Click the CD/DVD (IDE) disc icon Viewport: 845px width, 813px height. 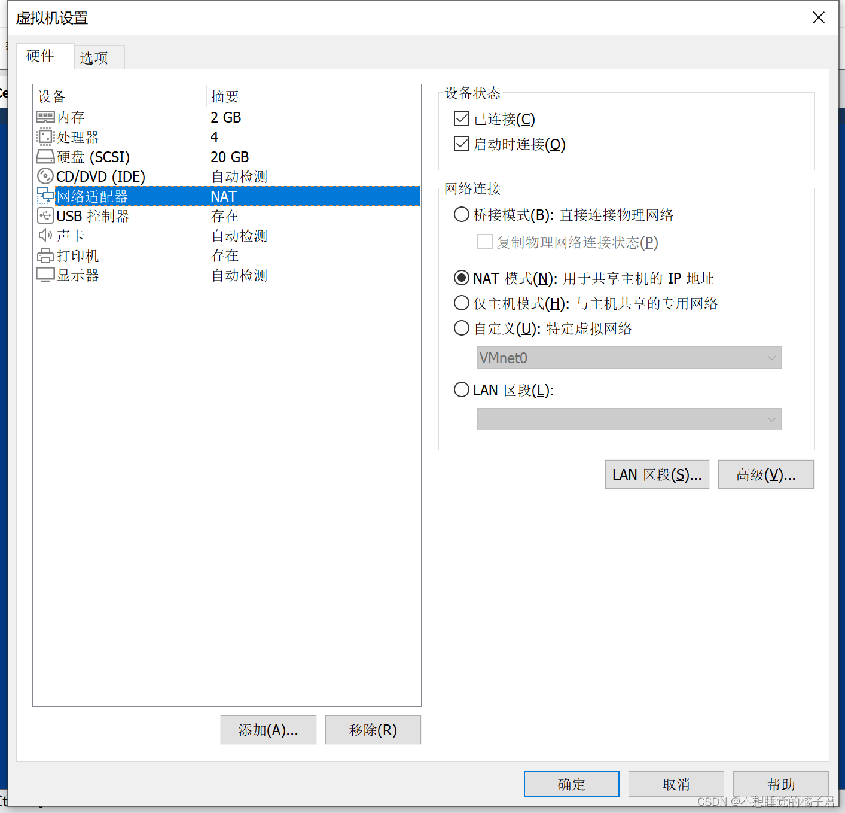pyautogui.click(x=45, y=176)
